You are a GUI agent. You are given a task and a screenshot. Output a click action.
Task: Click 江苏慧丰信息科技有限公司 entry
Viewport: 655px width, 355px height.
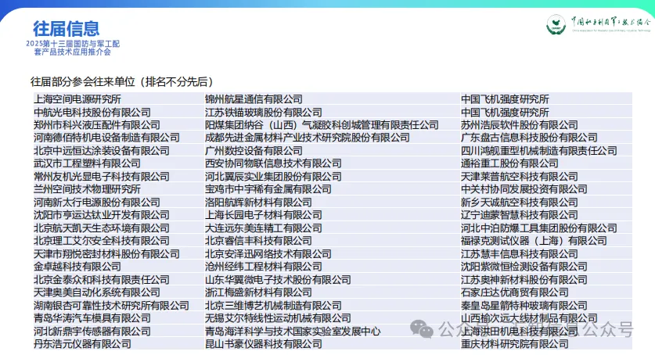520,254
